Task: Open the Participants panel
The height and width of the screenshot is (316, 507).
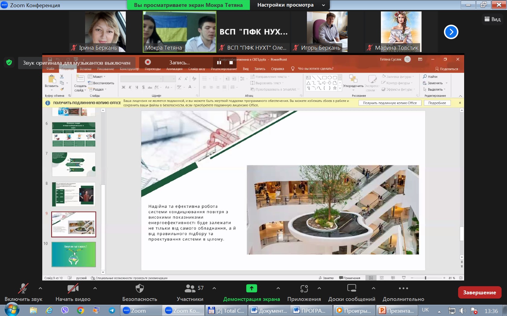Action: point(190,293)
